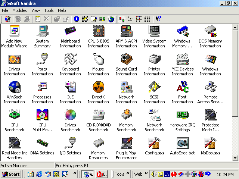Select Sound Card Information module

click(x=126, y=65)
